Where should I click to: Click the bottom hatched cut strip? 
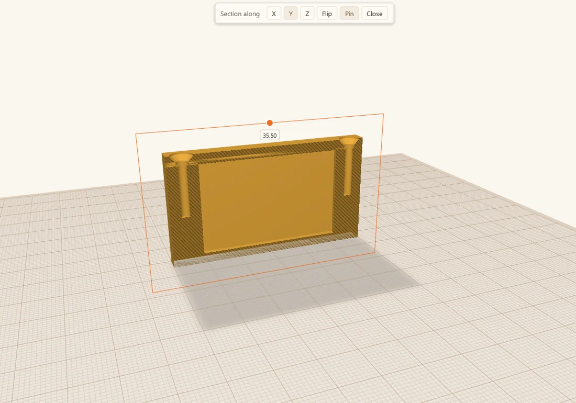pos(264,250)
